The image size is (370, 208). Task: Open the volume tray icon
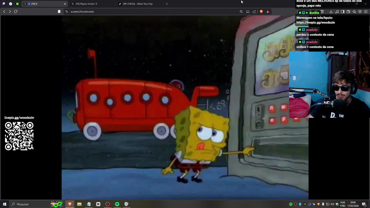pos(332,204)
